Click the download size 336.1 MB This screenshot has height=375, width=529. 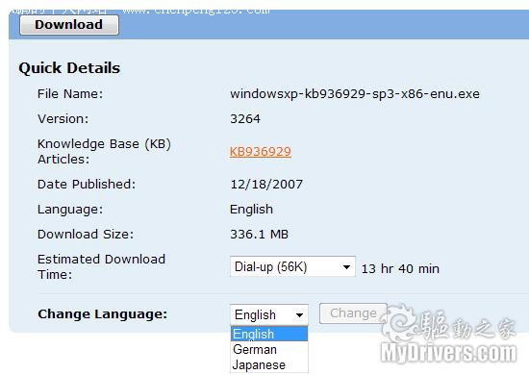(x=260, y=234)
